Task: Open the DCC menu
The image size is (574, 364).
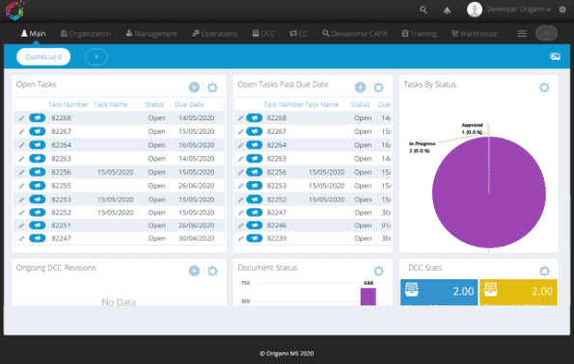Action: 263,34
